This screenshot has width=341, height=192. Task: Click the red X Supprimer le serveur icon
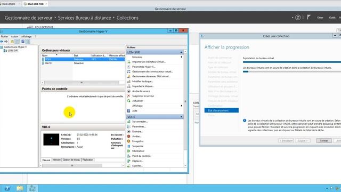coord(129,96)
